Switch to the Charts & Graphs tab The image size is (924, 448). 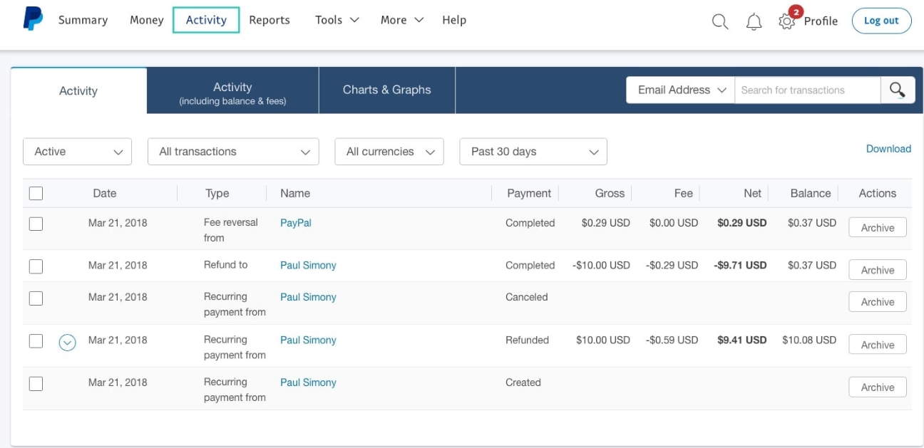pos(386,90)
